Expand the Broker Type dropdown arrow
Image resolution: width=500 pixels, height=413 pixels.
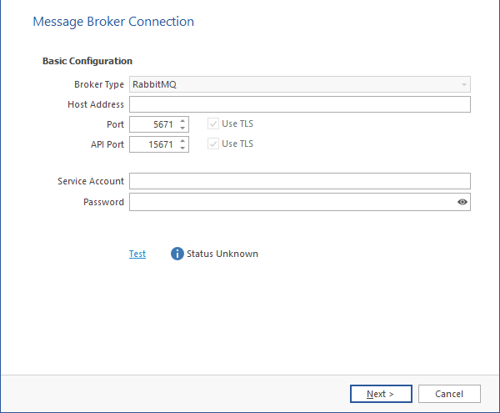463,84
